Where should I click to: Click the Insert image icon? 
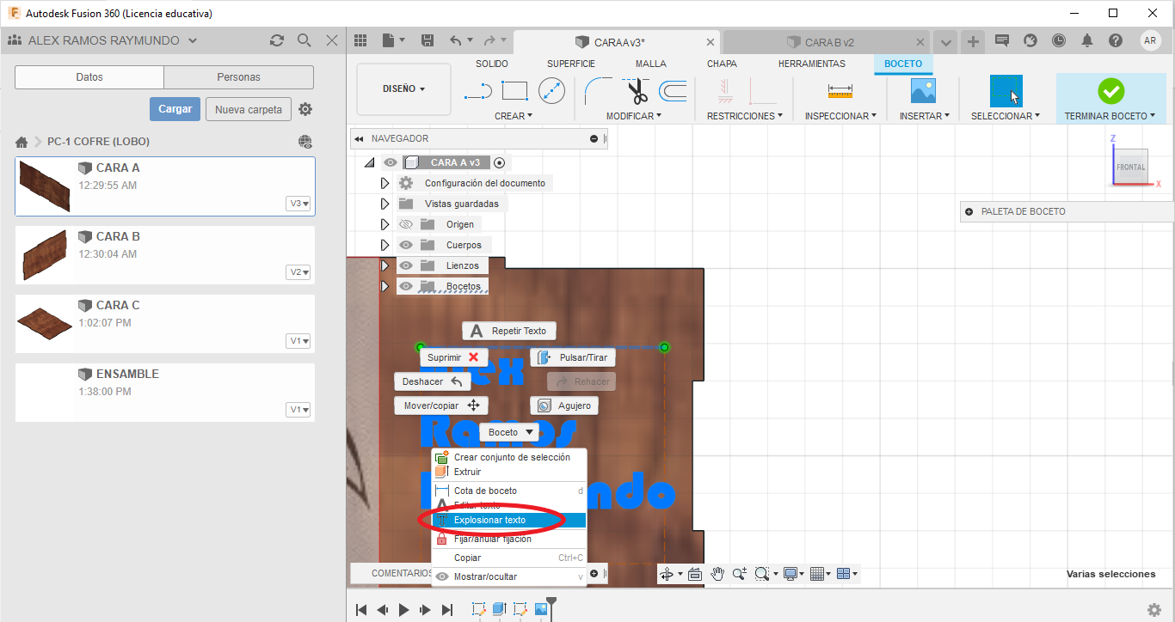923,90
